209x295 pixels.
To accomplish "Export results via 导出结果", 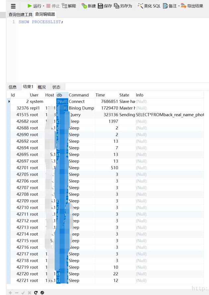I will 192,6.
